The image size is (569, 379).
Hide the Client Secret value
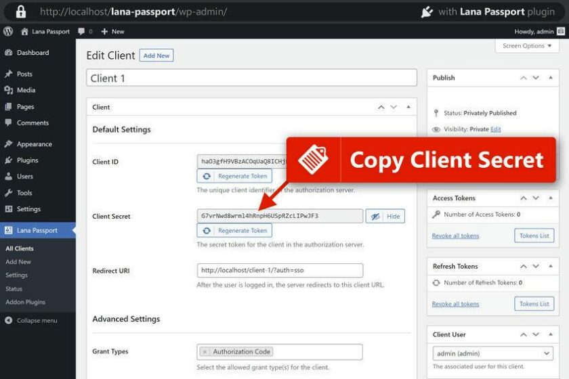[x=385, y=217]
